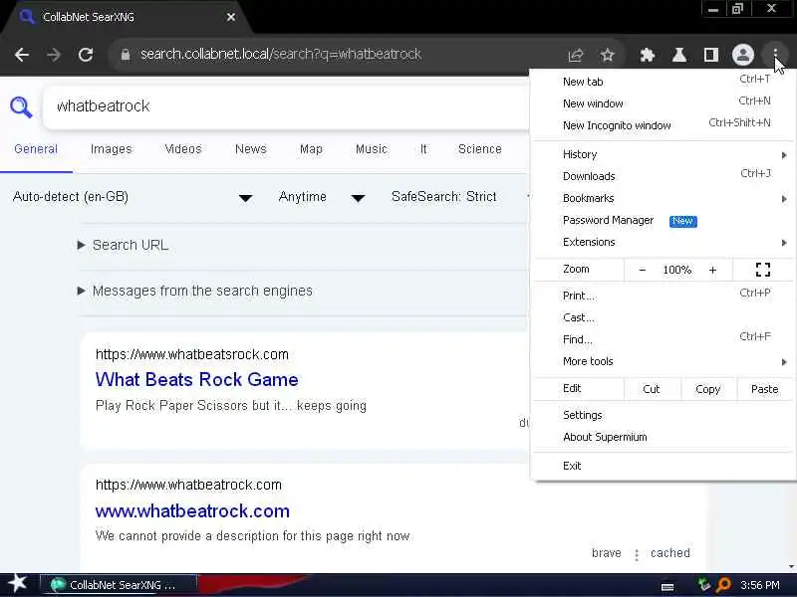The width and height of the screenshot is (797, 597).
Task: Open the side panel icon
Action: [710, 55]
